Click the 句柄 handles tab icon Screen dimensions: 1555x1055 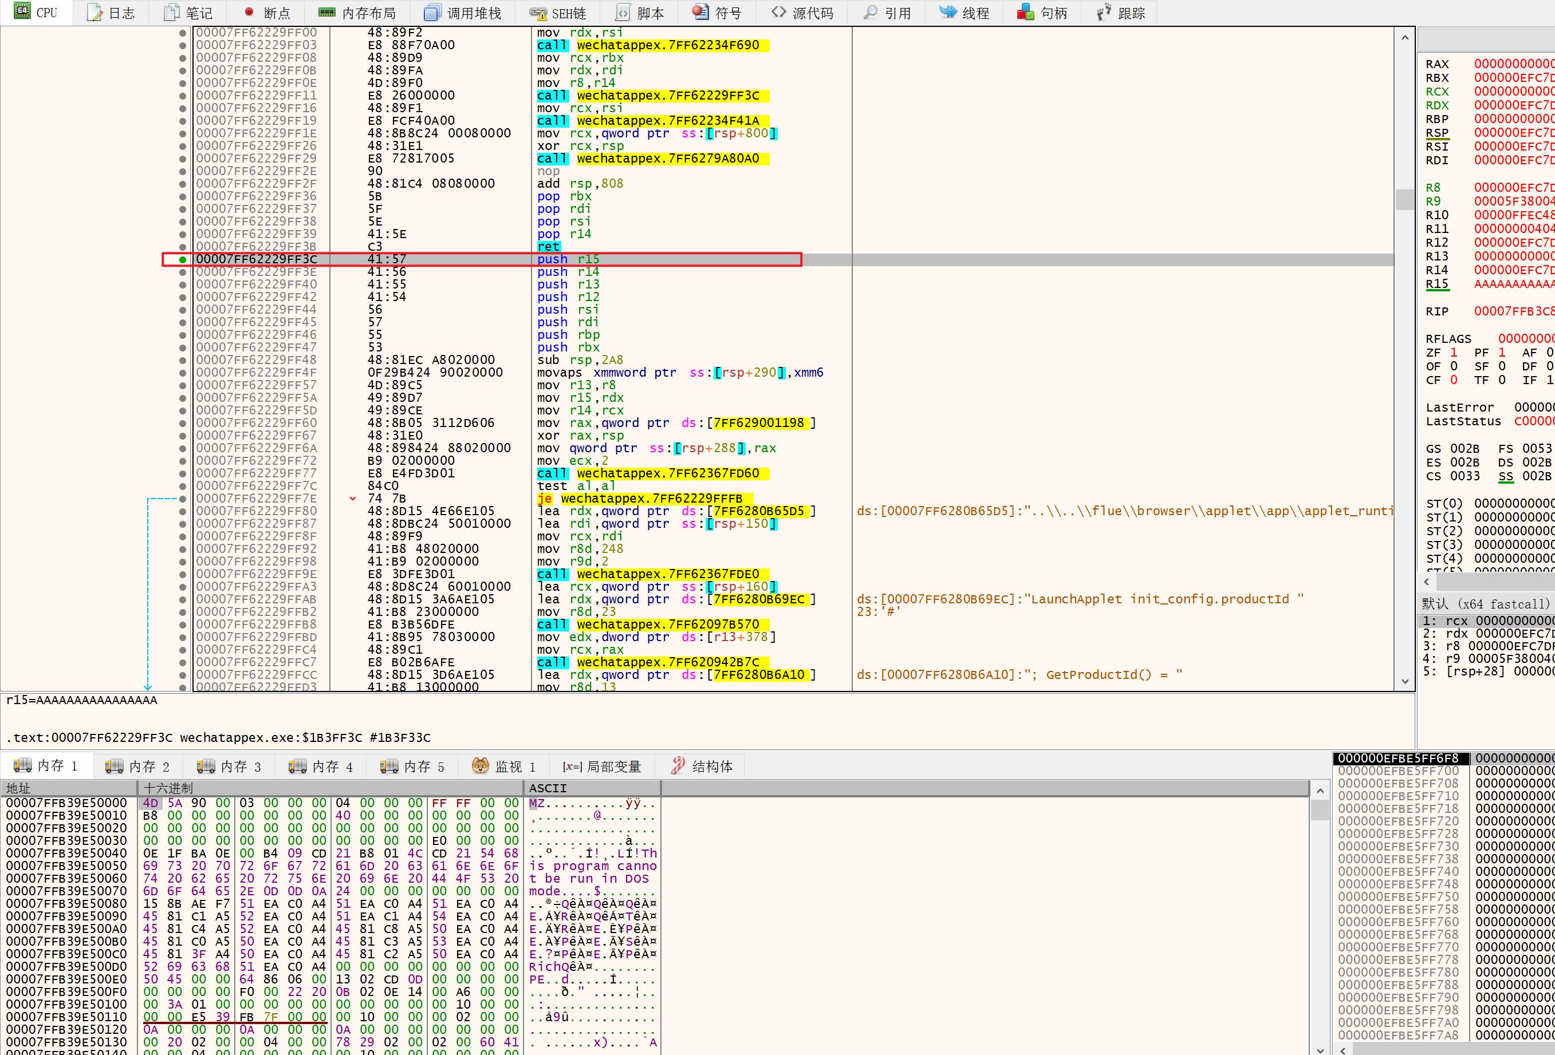(1026, 12)
